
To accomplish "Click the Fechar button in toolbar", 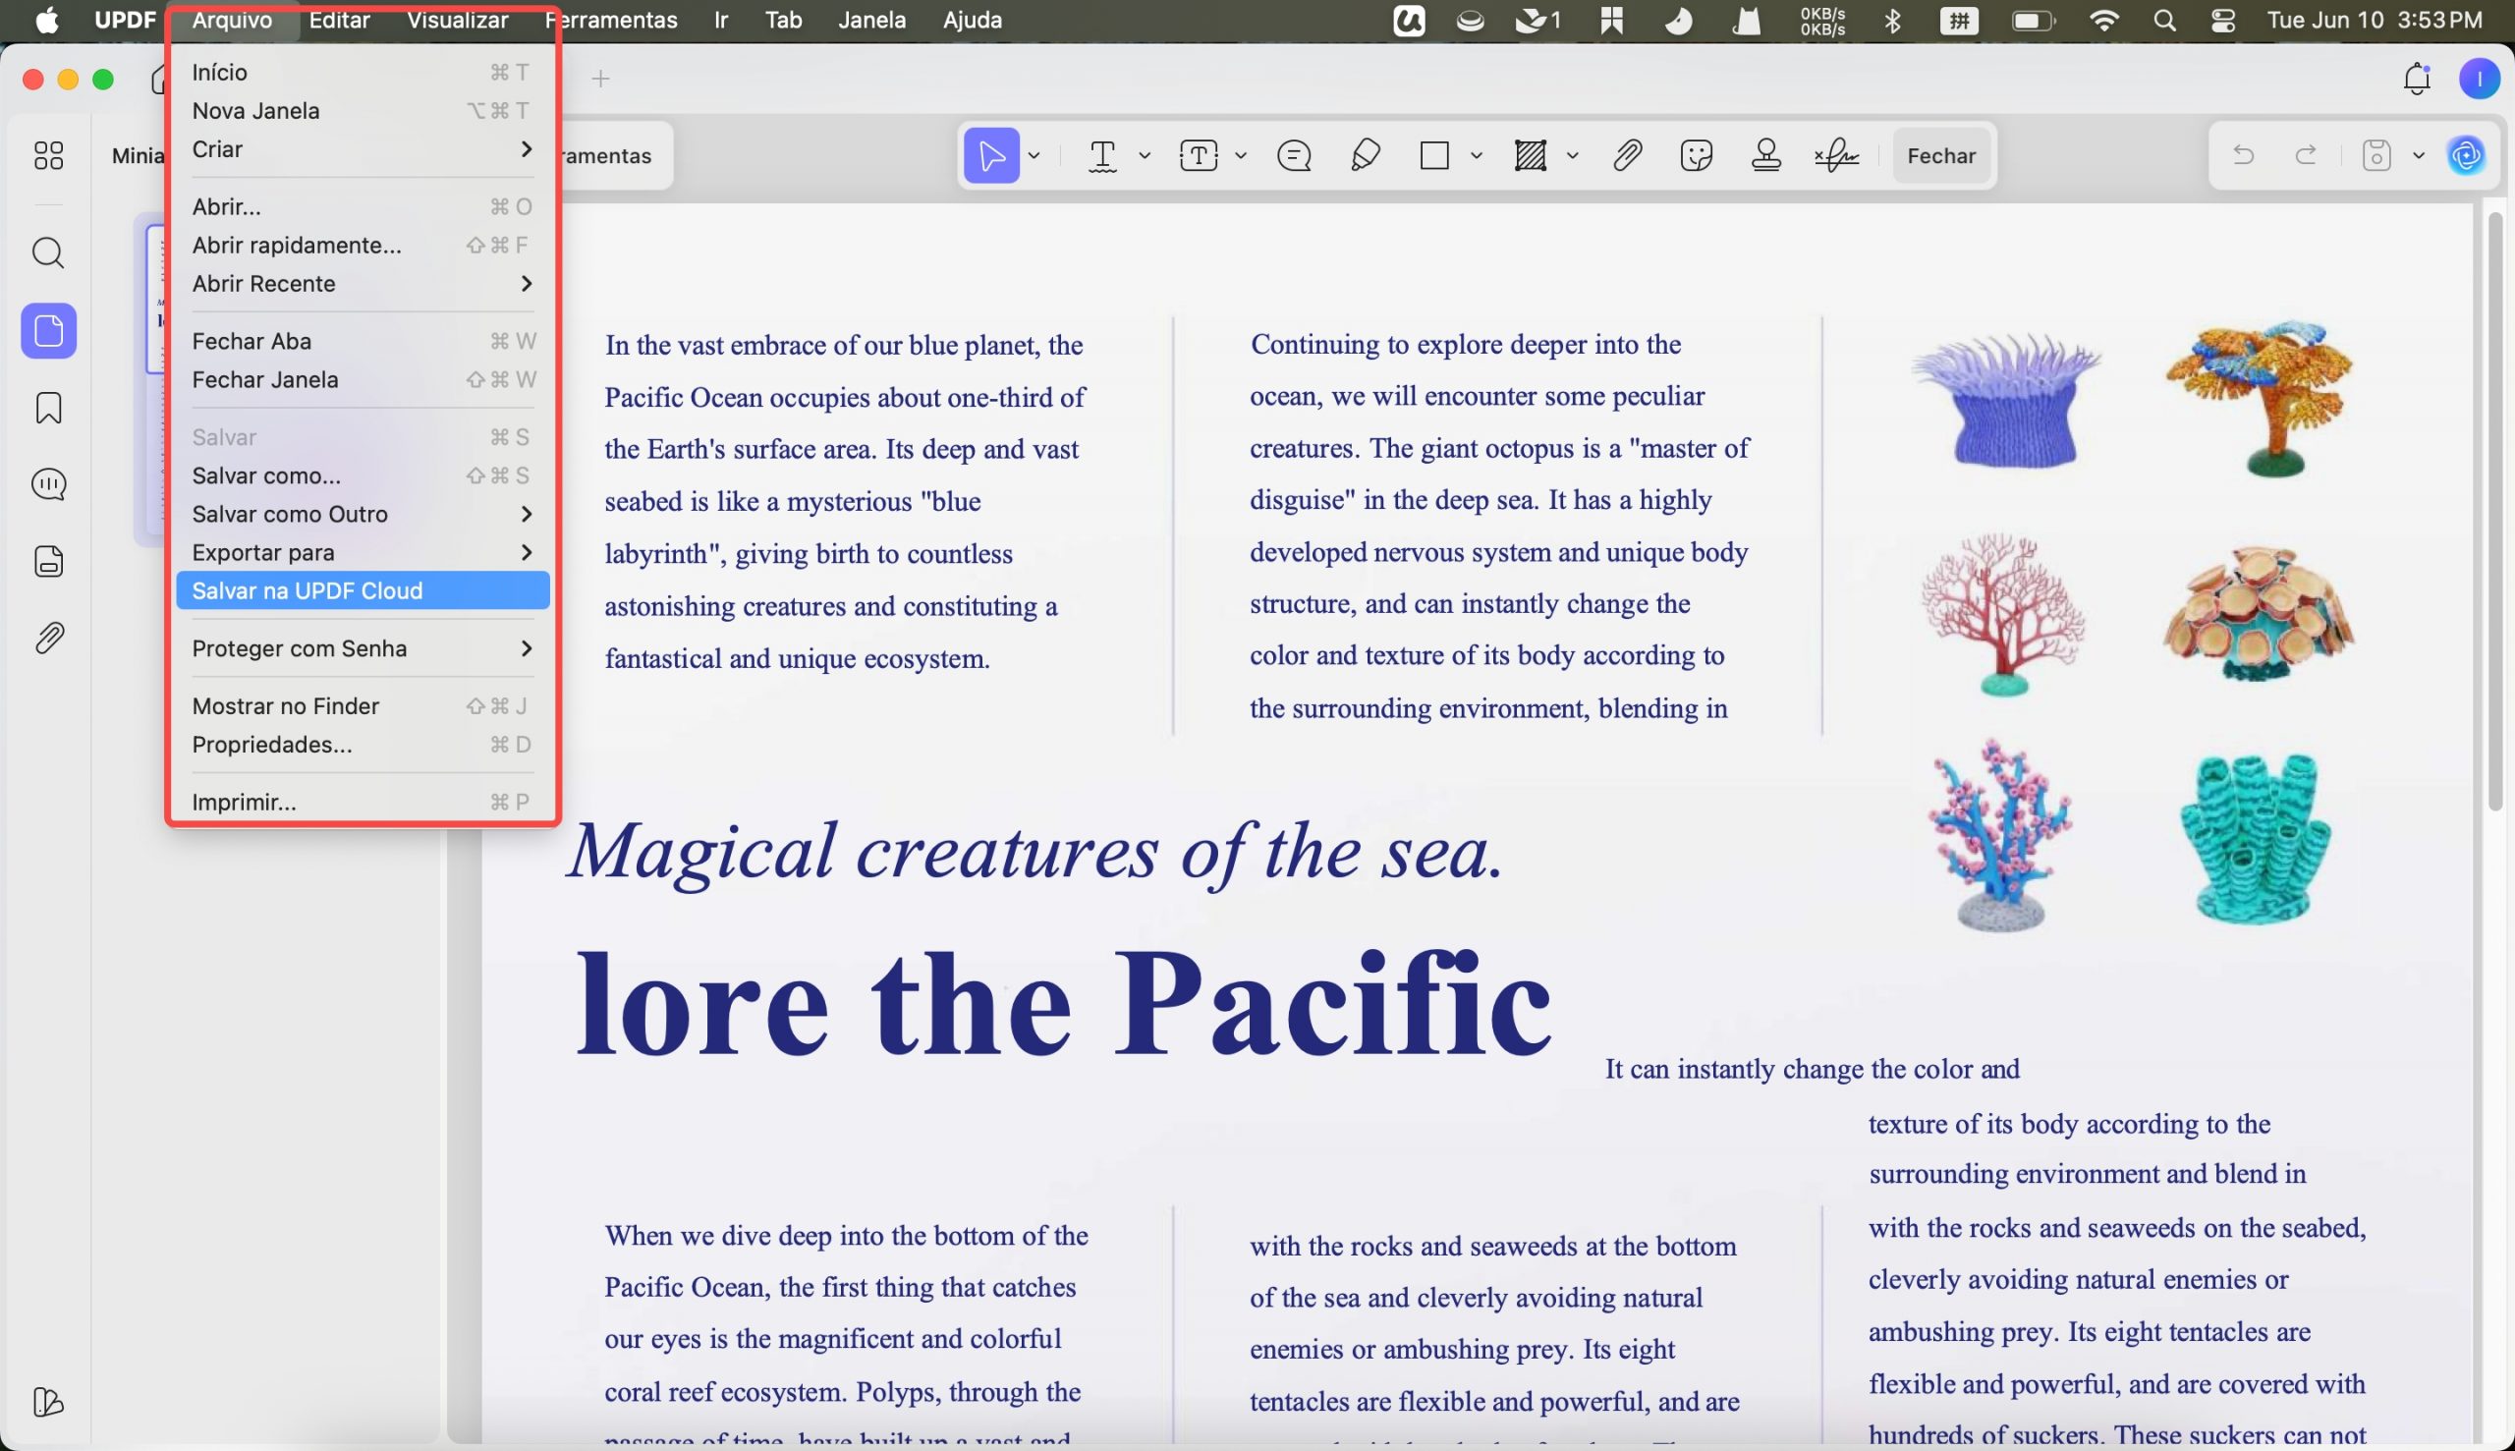I will pyautogui.click(x=1941, y=155).
